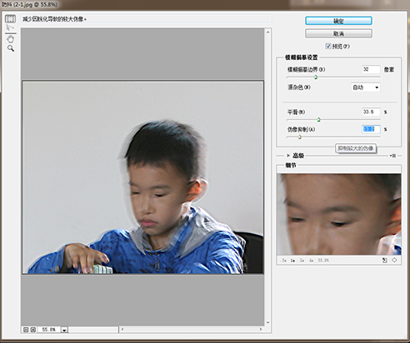Click the main preview image of boy
The width and height of the screenshot is (410, 343).
(x=142, y=177)
